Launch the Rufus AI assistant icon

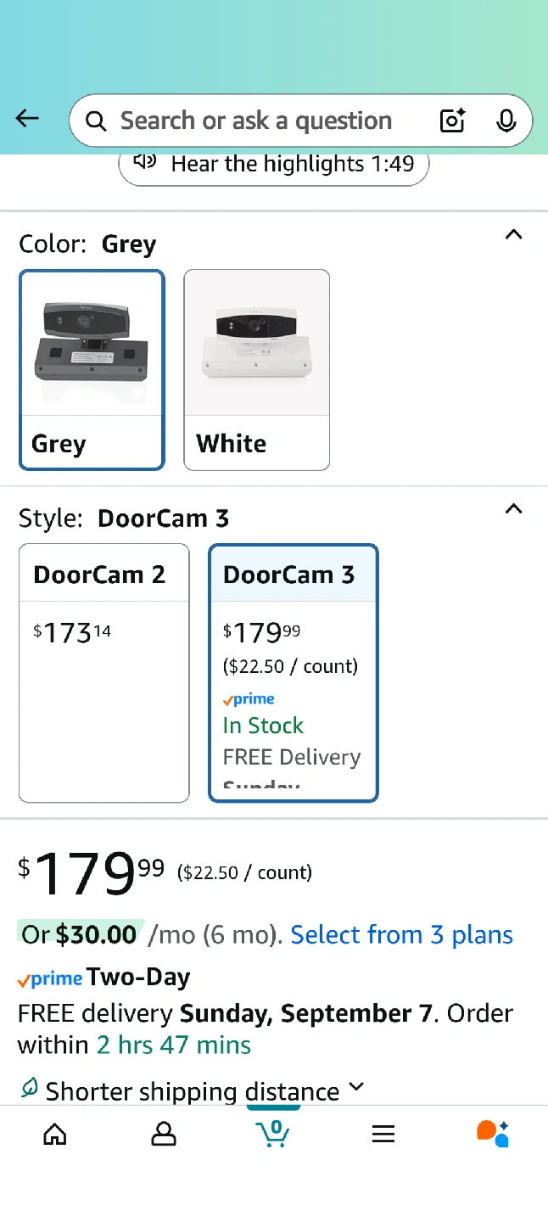492,1134
